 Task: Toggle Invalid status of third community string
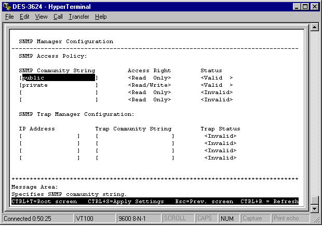[x=217, y=92]
